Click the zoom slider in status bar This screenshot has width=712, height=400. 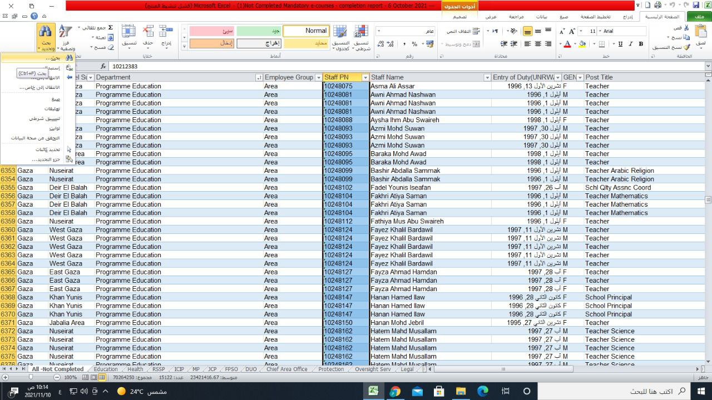[31, 377]
